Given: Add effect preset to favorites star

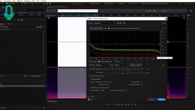Looking at the screenshot, I should point(124,23).
